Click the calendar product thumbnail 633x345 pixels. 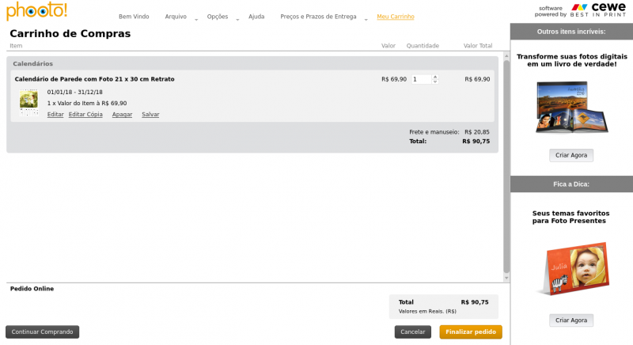tap(29, 103)
